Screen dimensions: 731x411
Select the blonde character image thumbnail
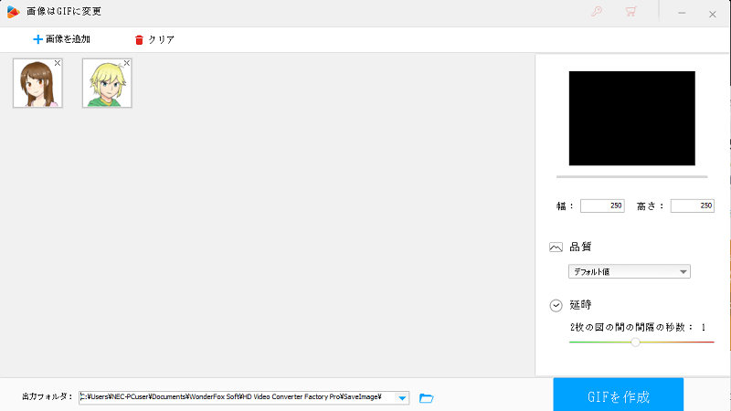click(107, 83)
